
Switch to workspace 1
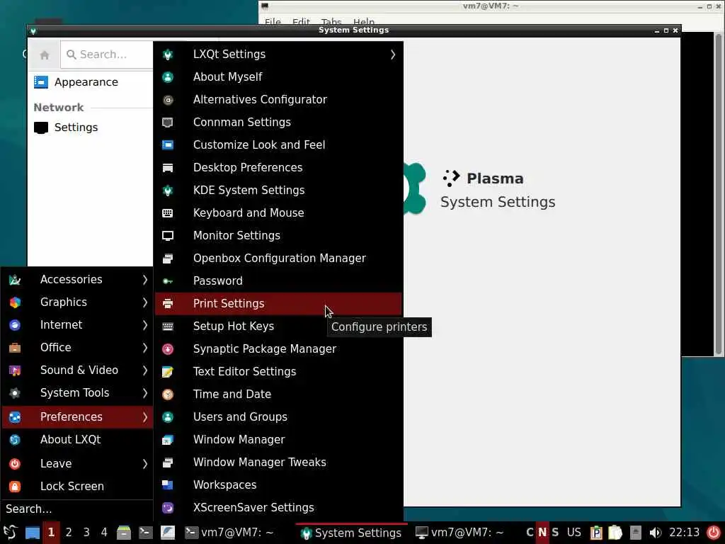point(51,533)
